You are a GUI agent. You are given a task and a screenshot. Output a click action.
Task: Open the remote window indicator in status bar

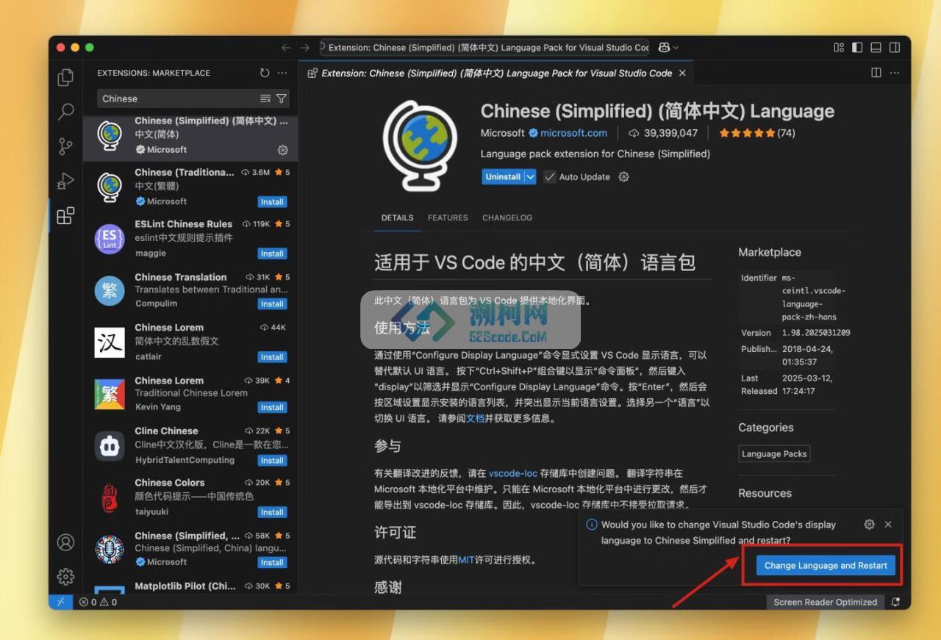pyautogui.click(x=60, y=602)
